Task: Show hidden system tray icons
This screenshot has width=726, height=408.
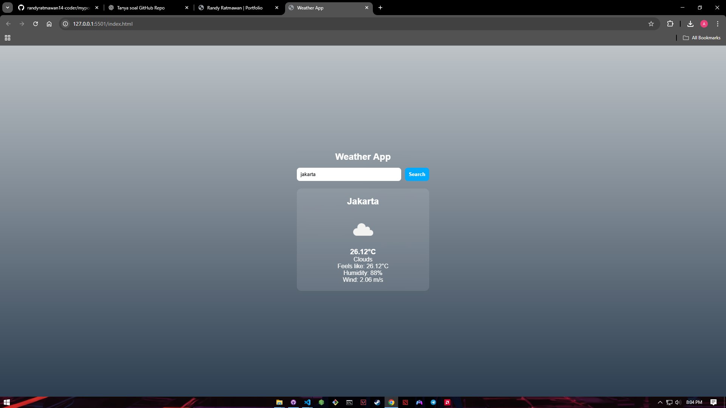Action: [660, 402]
